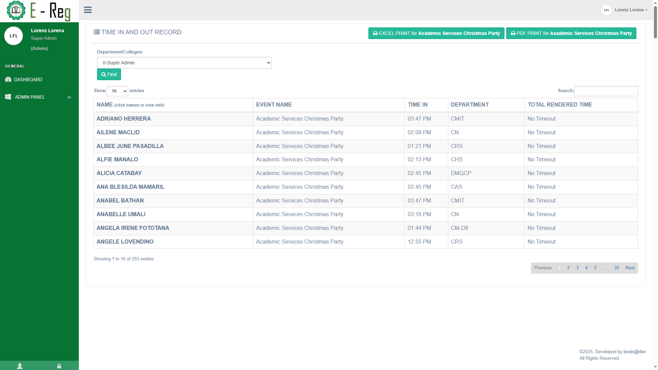This screenshot has height=370, width=658.
Task: Click the Admin Panel windows icon
Action: point(8,97)
